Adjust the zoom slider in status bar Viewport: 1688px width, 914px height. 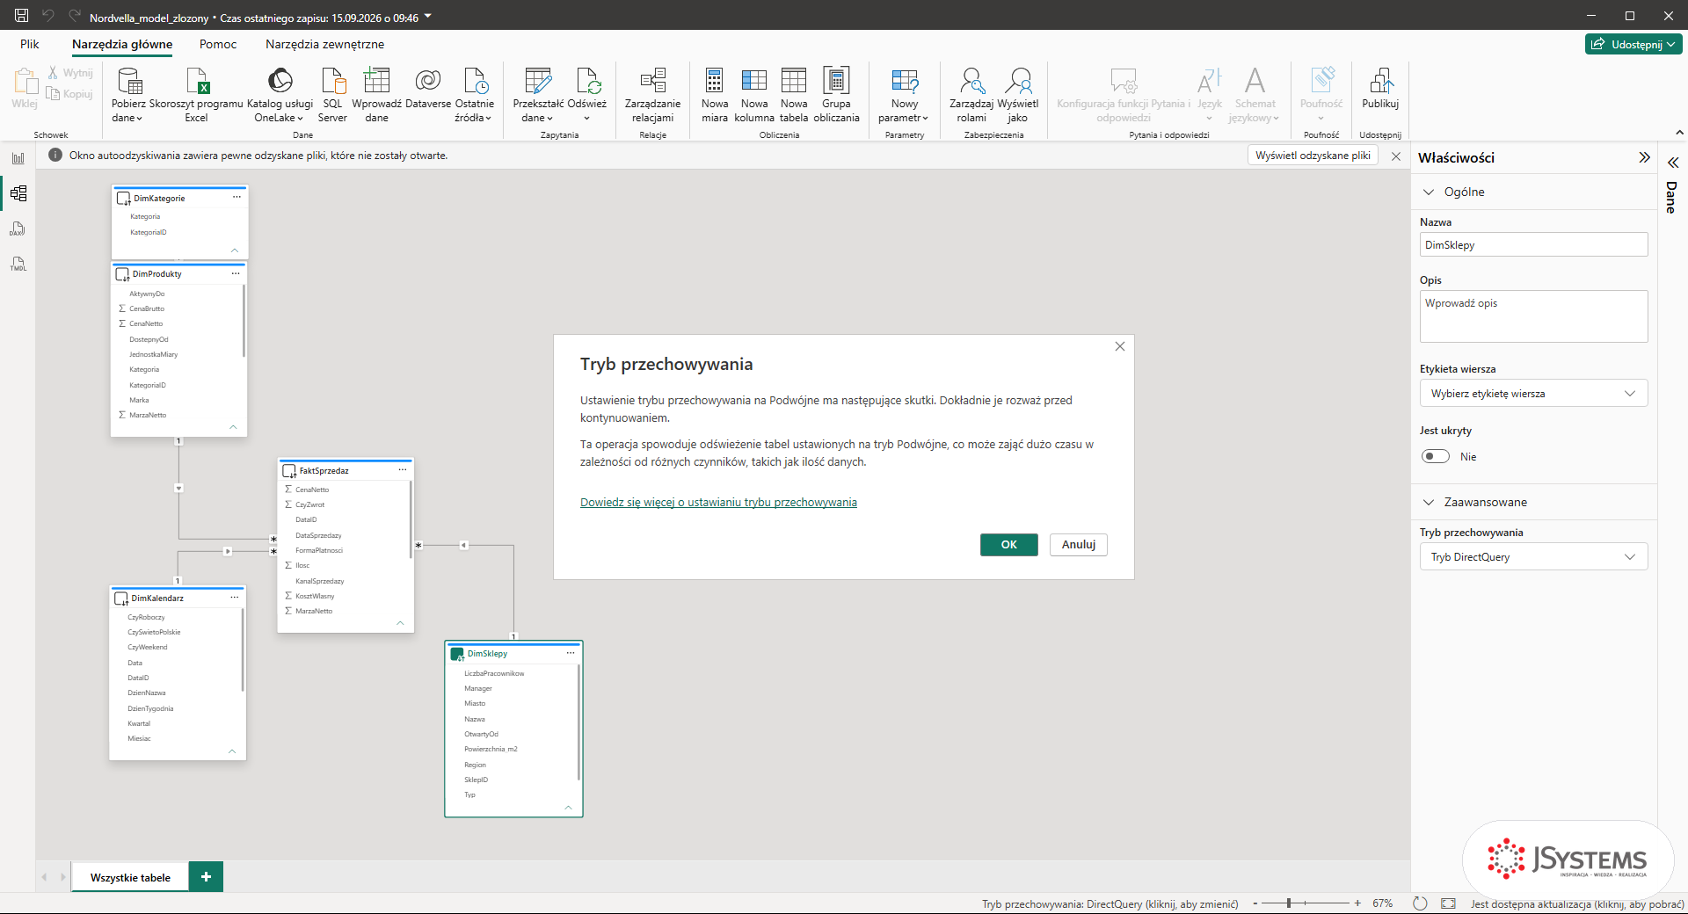click(x=1289, y=903)
